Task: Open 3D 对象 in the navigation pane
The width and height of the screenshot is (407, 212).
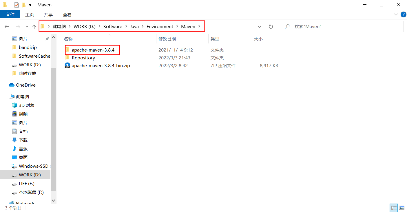Action: coord(27,105)
